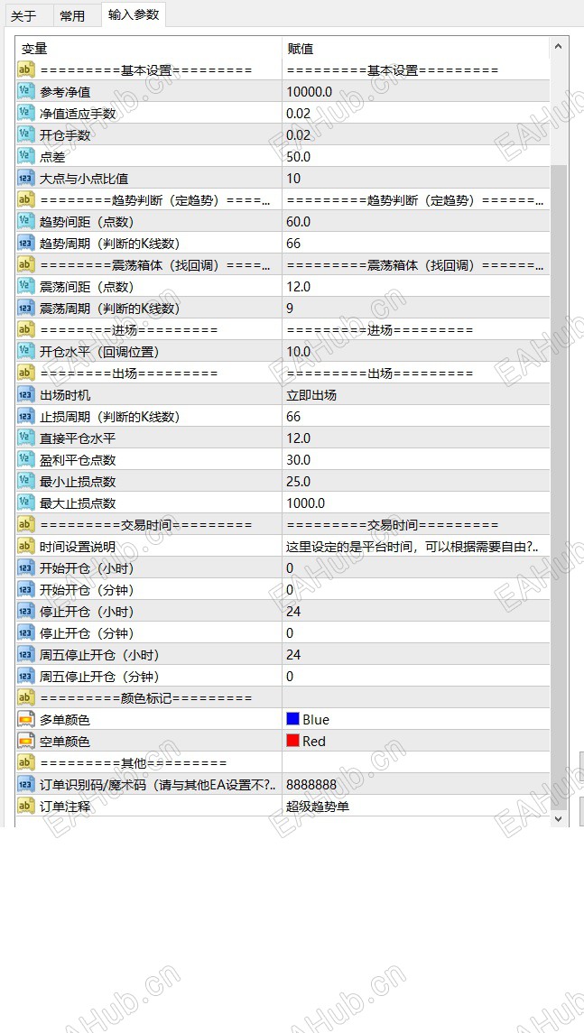This screenshot has height=1033, width=584.
Task: Click the icon beside 净值适应手数
Action: pos(25,114)
